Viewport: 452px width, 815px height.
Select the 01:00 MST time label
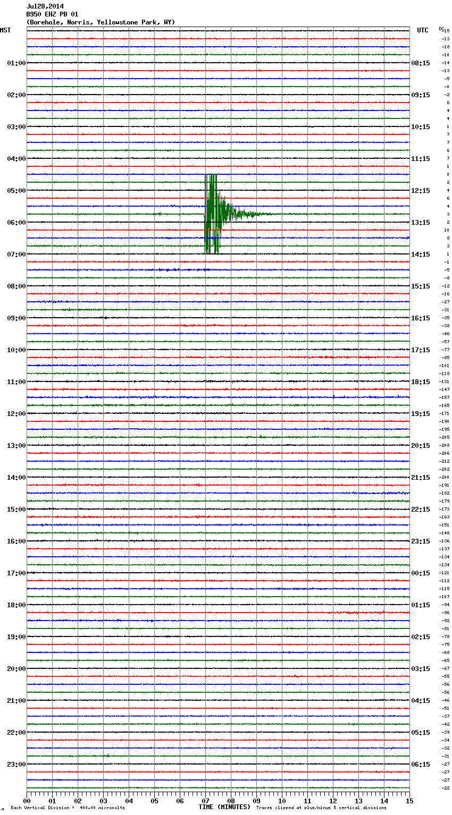click(x=16, y=63)
